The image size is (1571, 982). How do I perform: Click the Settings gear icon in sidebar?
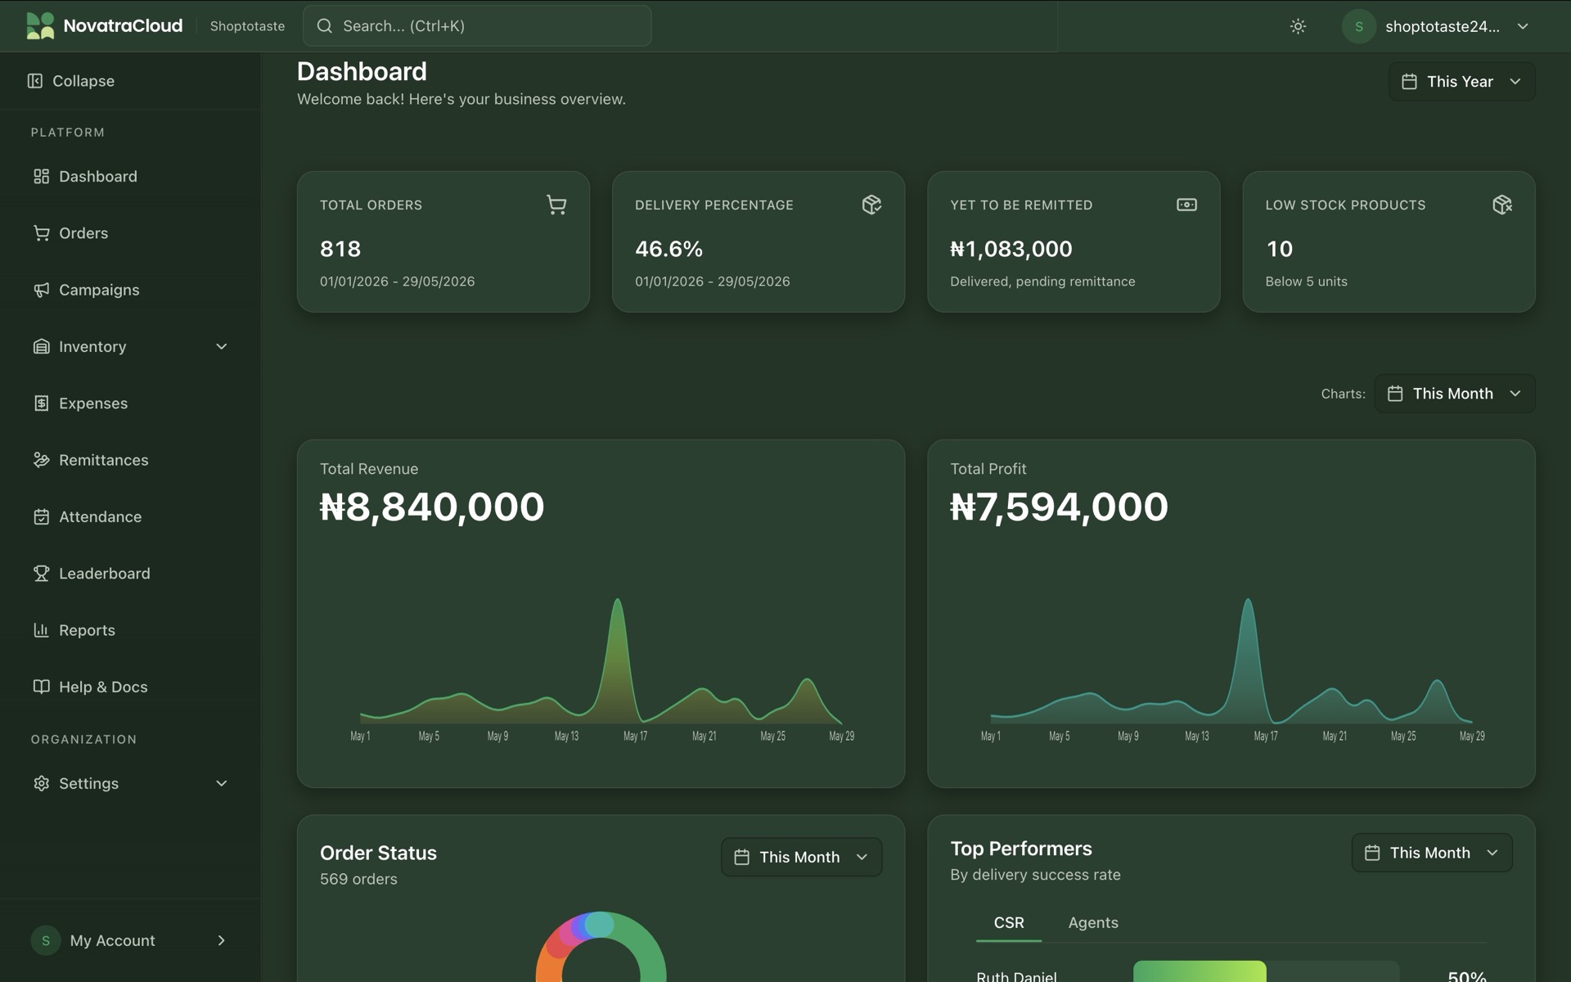pos(41,783)
